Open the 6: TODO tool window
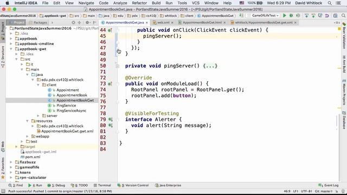Viewport: 347px width, 195px height. (79, 185)
